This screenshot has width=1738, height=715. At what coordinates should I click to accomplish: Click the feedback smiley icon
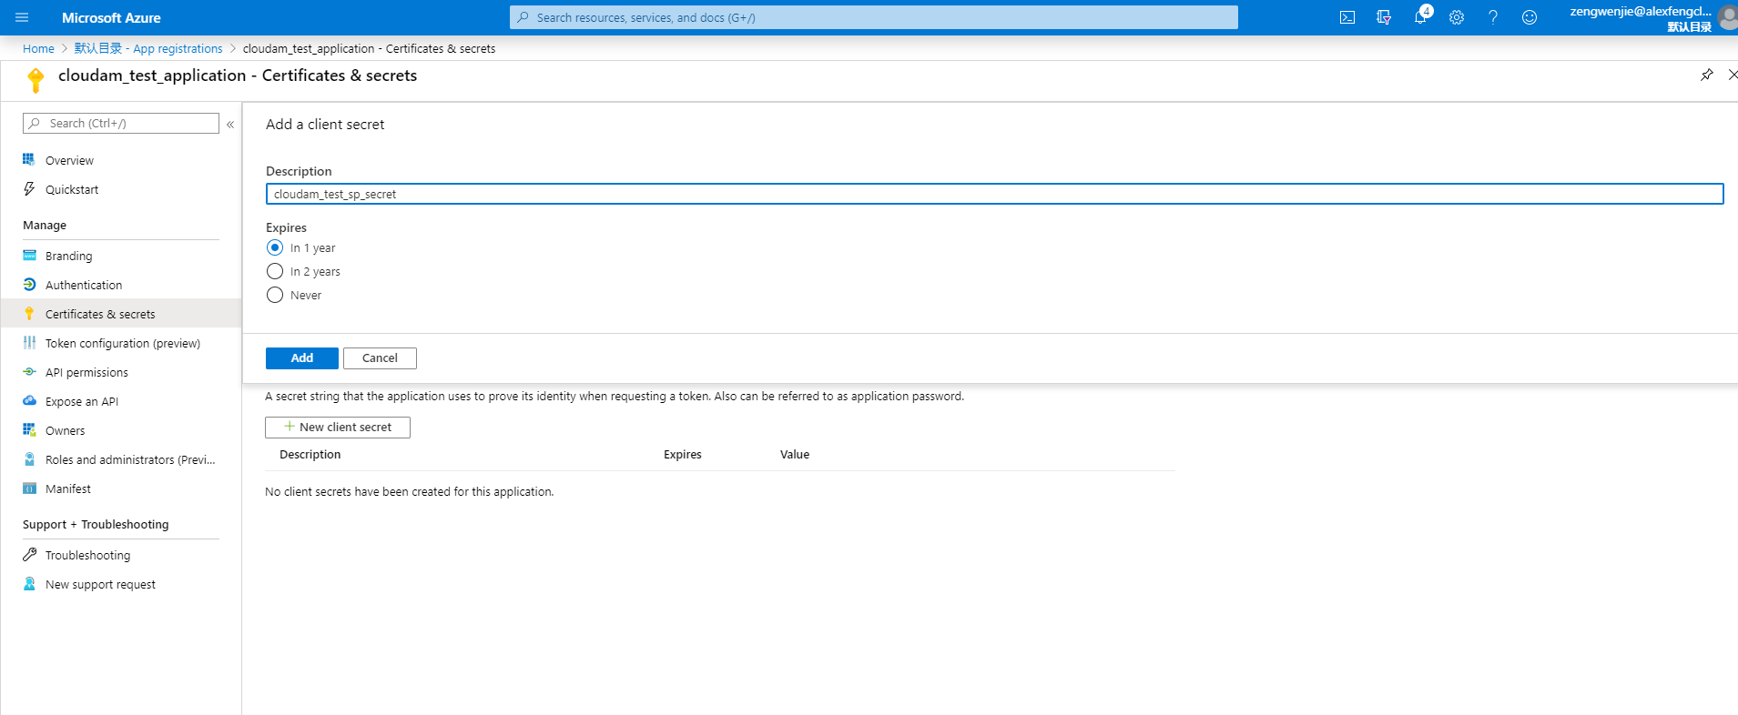[x=1530, y=17]
